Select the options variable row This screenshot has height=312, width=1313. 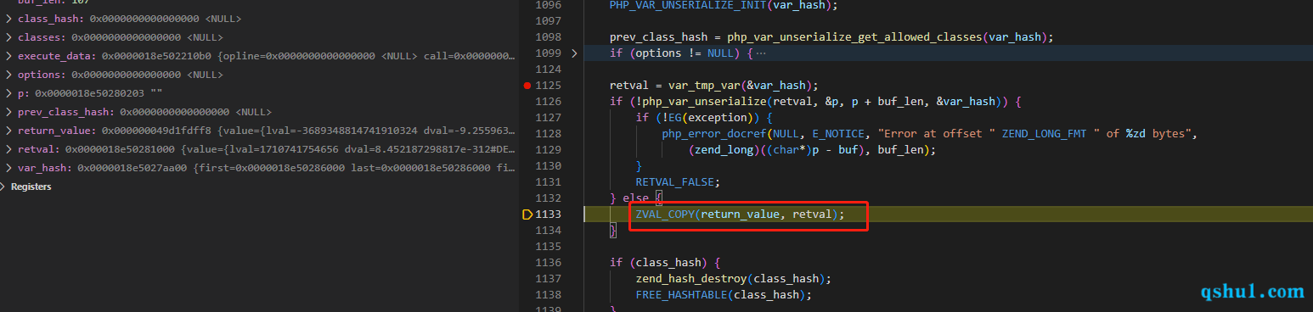point(260,75)
